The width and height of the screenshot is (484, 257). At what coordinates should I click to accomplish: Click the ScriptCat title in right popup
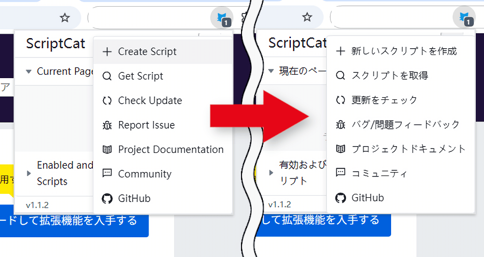pyautogui.click(x=297, y=43)
